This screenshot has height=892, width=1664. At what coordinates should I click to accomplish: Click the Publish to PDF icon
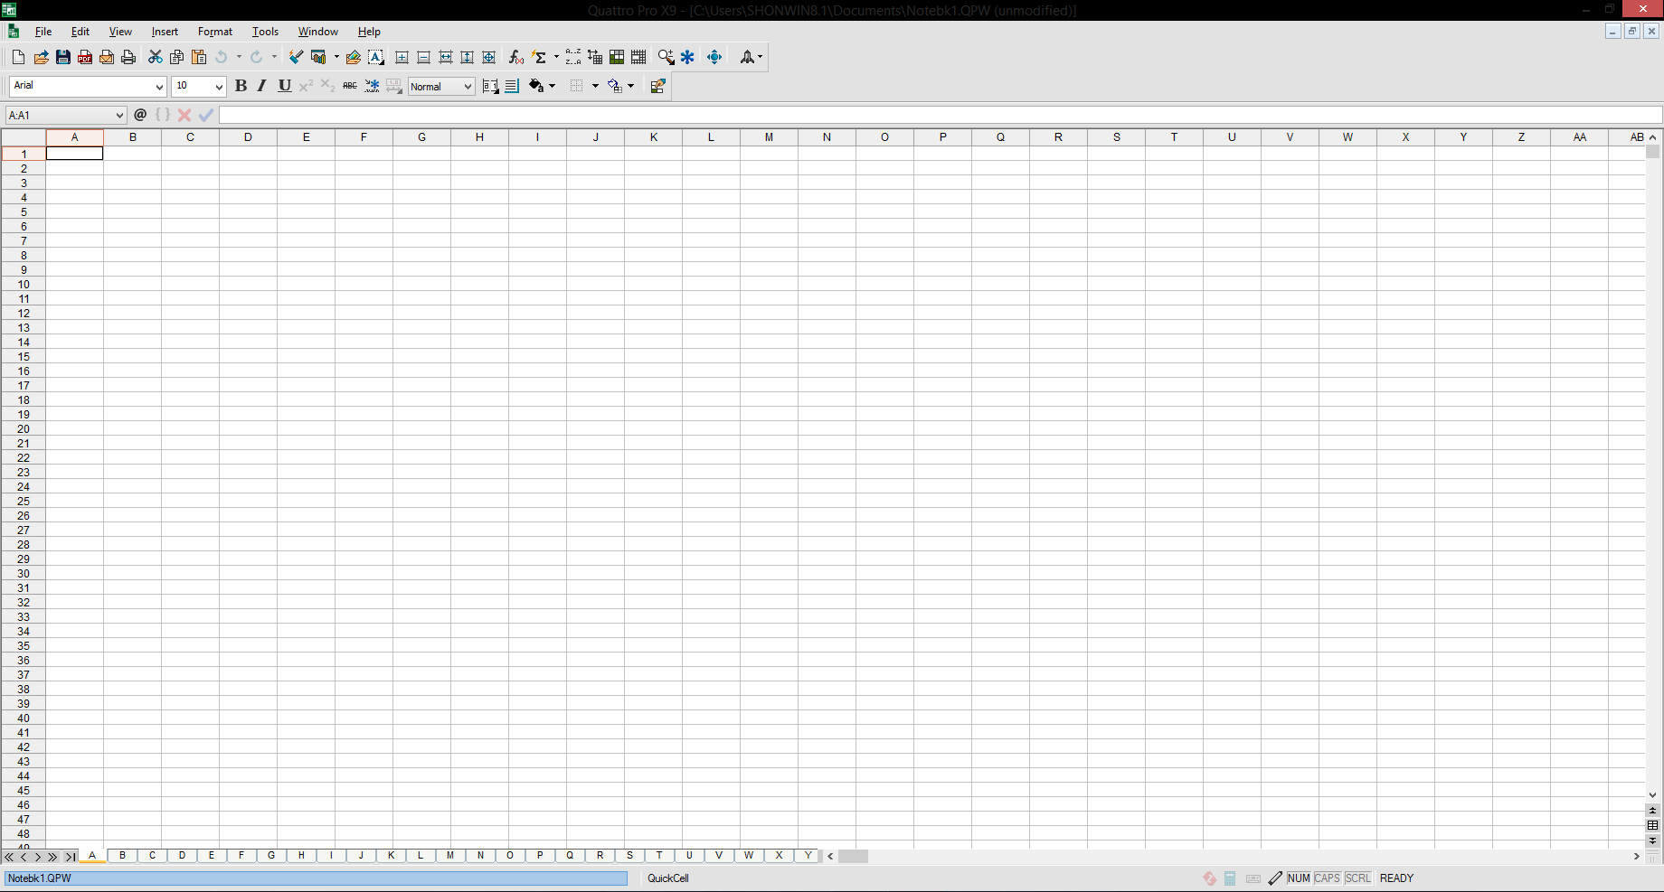point(85,57)
